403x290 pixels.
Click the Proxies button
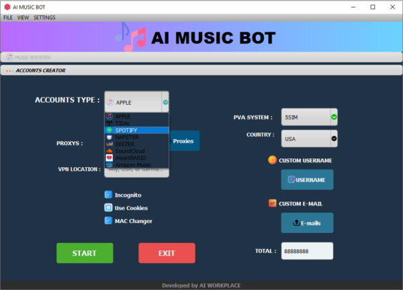tap(184, 141)
